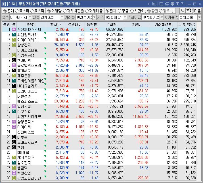Select the 바이오스마트 row
Image resolution: width=203 pixels, height=183 pixels.
(99, 50)
